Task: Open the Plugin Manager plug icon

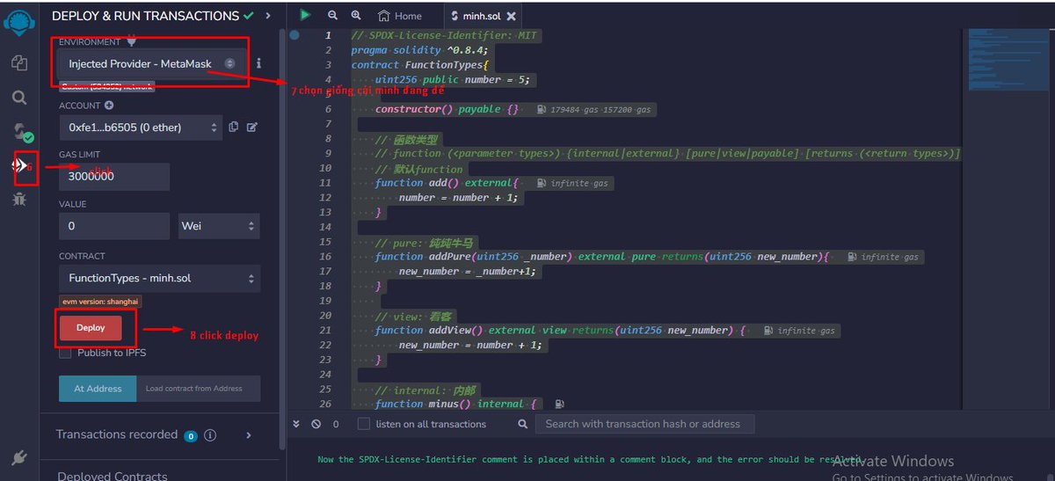Action: (x=19, y=458)
